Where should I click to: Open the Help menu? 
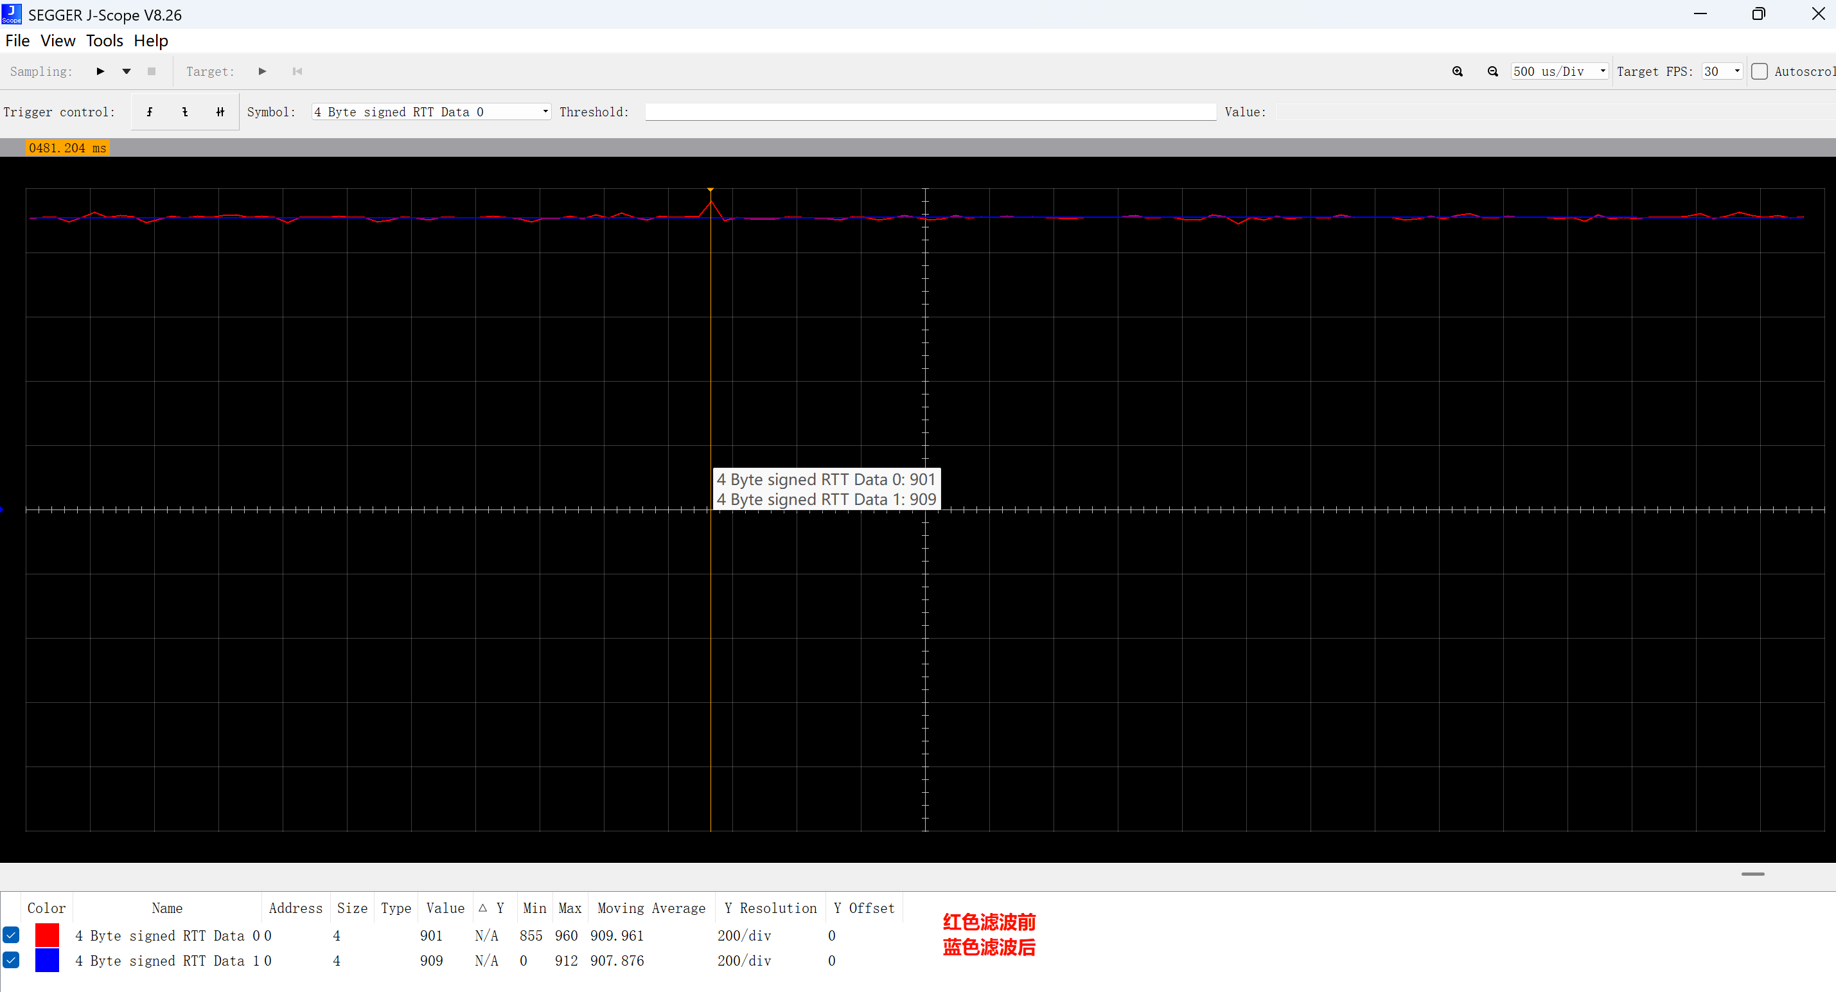(x=150, y=40)
